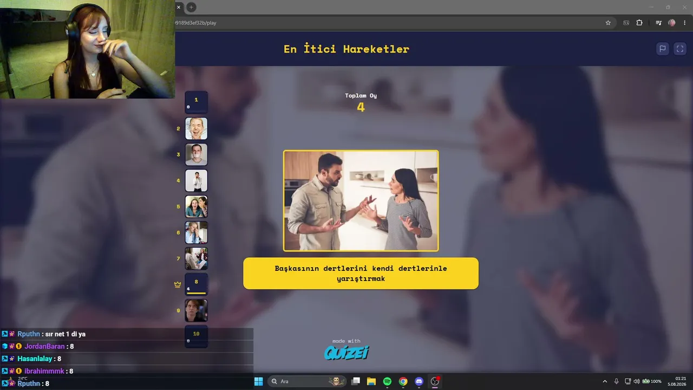Click the translate icon in Chrome toolbar
Image resolution: width=693 pixels, height=390 pixels.
626,23
